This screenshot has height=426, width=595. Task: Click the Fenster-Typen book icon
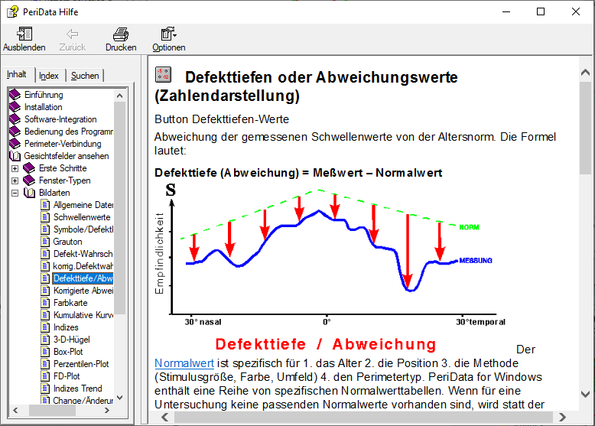coord(29,180)
